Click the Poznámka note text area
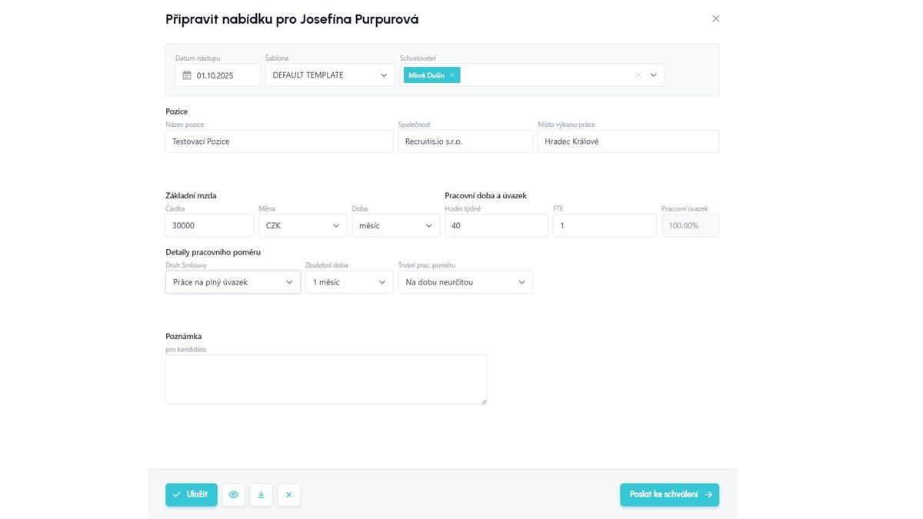This screenshot has width=923, height=519. tap(325, 379)
